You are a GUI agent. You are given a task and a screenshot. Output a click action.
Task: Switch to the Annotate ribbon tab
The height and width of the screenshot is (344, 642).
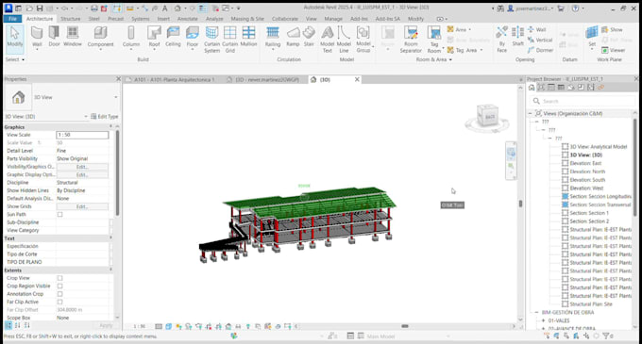(188, 19)
